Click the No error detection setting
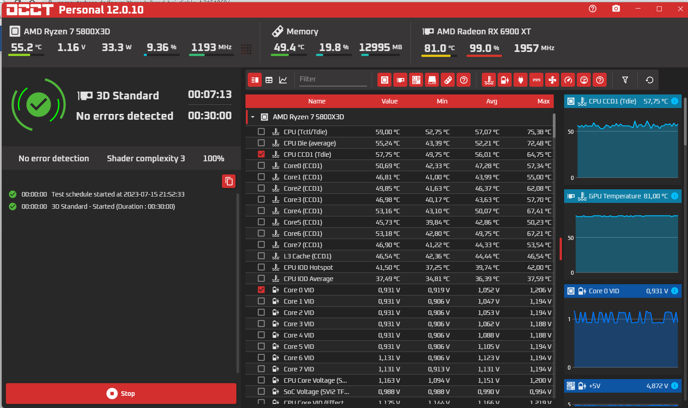688x408 pixels. tap(54, 159)
